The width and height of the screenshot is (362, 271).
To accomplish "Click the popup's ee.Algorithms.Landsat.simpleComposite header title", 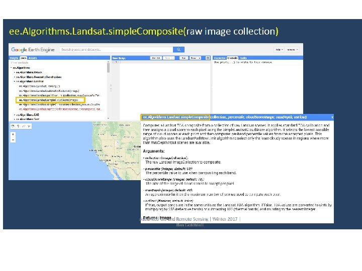I will pyautogui.click(x=175, y=117).
